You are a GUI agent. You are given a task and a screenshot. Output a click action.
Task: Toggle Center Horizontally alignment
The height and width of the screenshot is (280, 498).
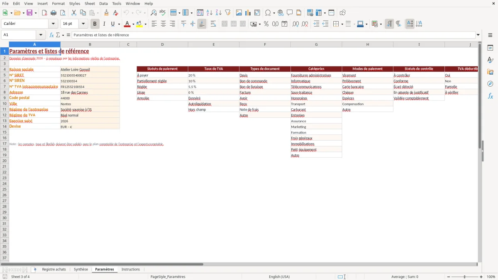(164, 24)
